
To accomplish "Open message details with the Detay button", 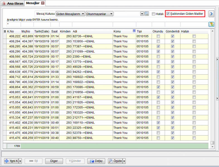I will click(x=96, y=161).
